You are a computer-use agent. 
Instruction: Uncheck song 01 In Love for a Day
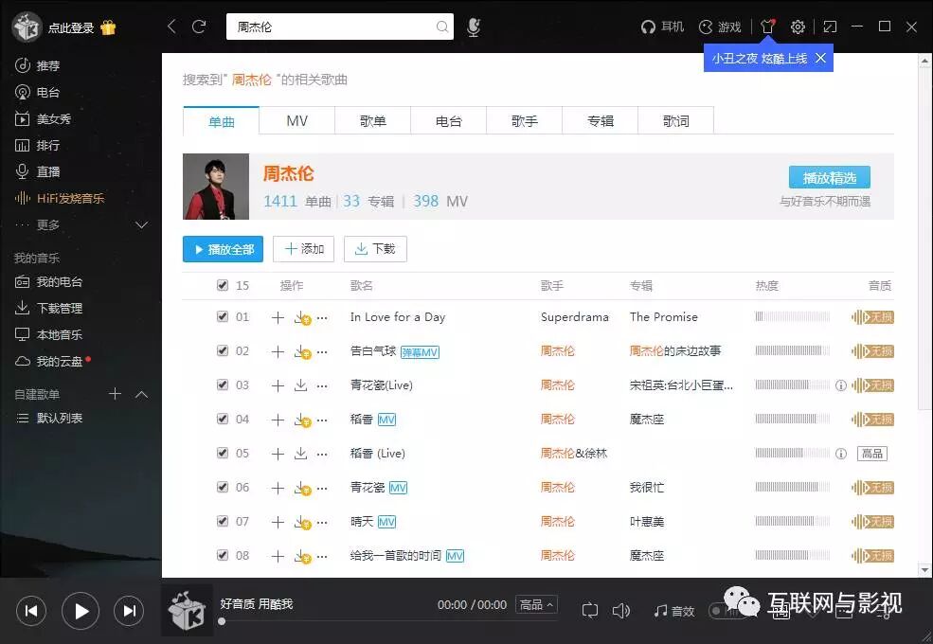[223, 316]
